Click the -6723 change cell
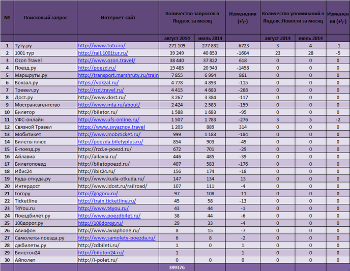Image resolution: width=350 pixels, height=271 pixels. (243, 45)
